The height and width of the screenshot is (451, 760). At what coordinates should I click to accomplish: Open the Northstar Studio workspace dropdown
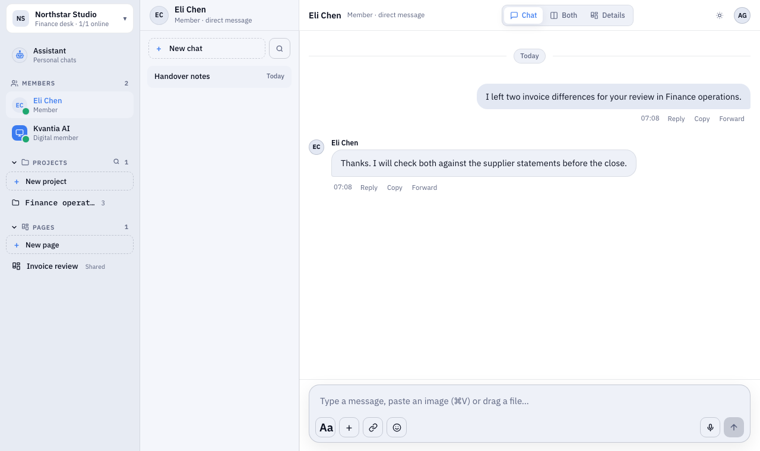(69, 18)
